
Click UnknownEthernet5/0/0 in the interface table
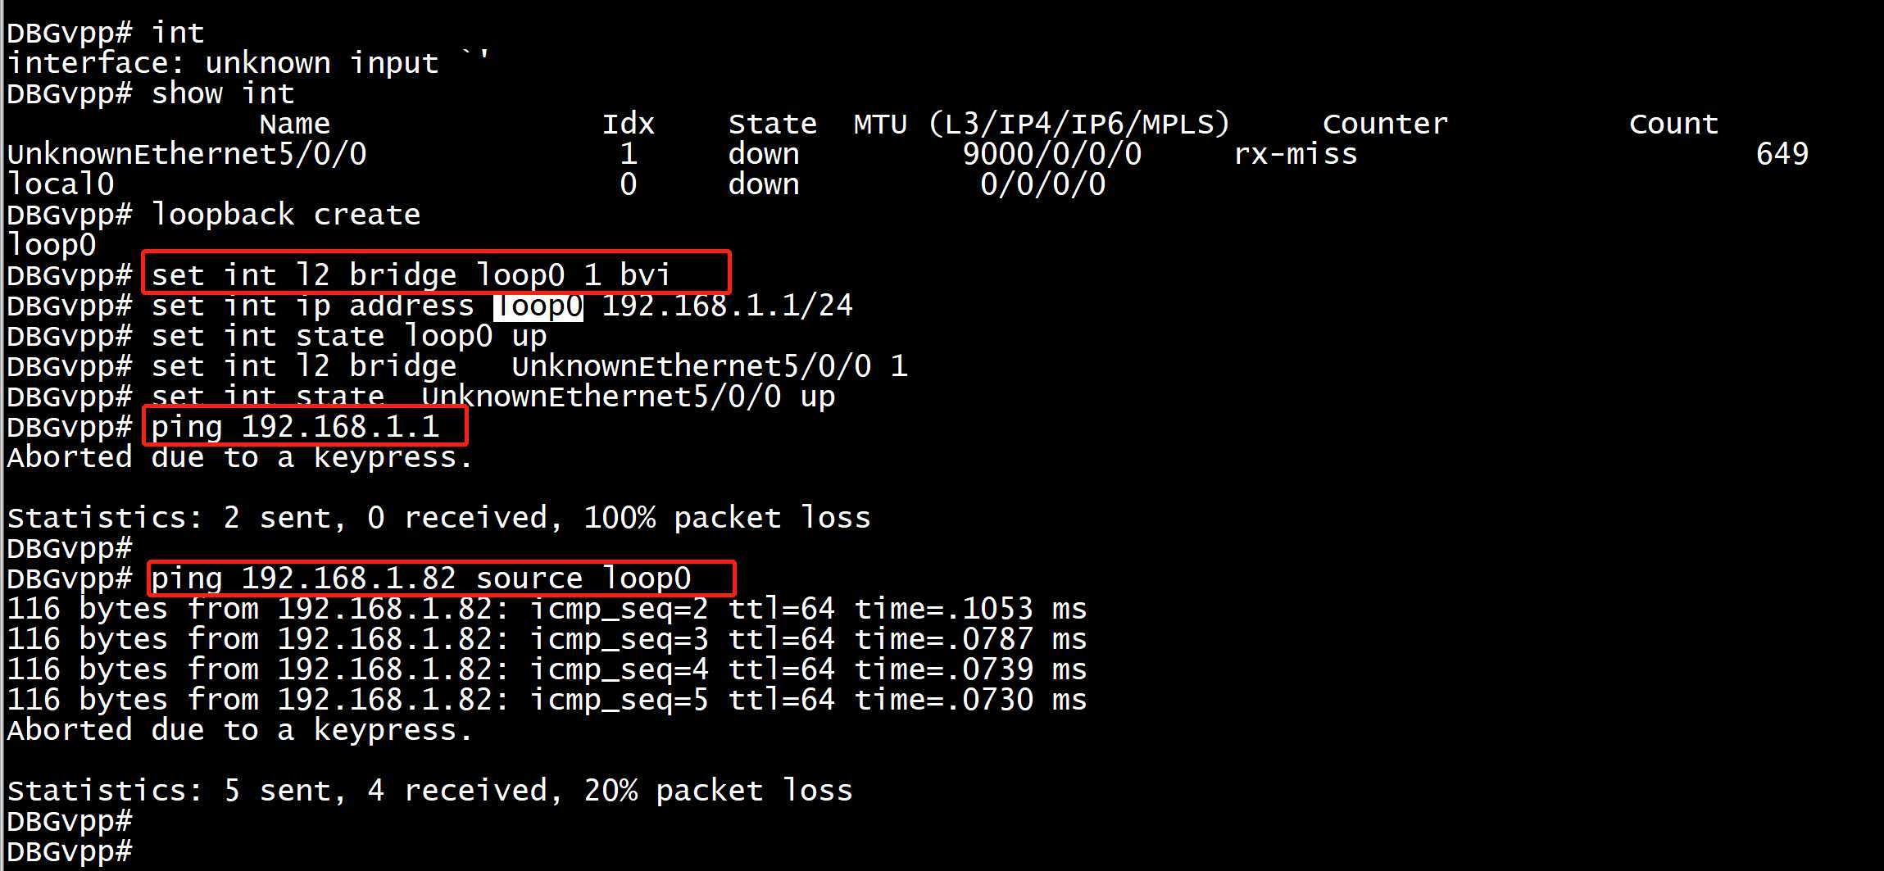coord(187,154)
